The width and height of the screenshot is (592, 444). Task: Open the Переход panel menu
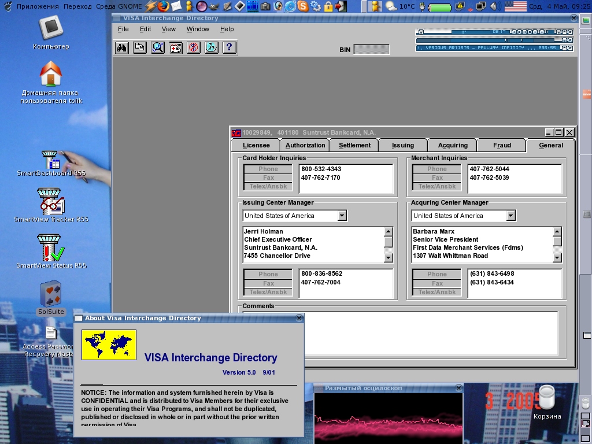tap(77, 6)
